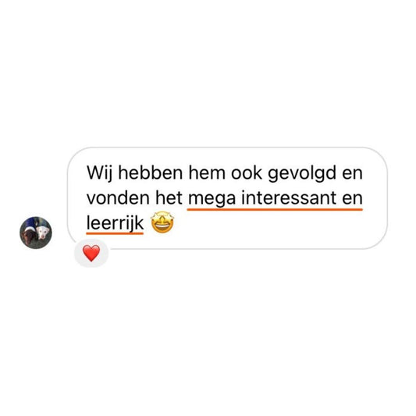416x416 pixels.
Task: Open the heart reaction pill under bubble
Action: (x=91, y=253)
